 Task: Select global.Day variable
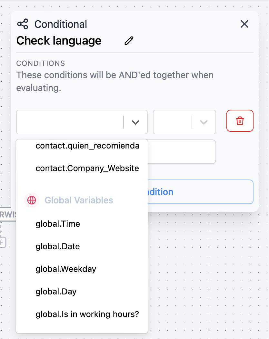tap(56, 292)
